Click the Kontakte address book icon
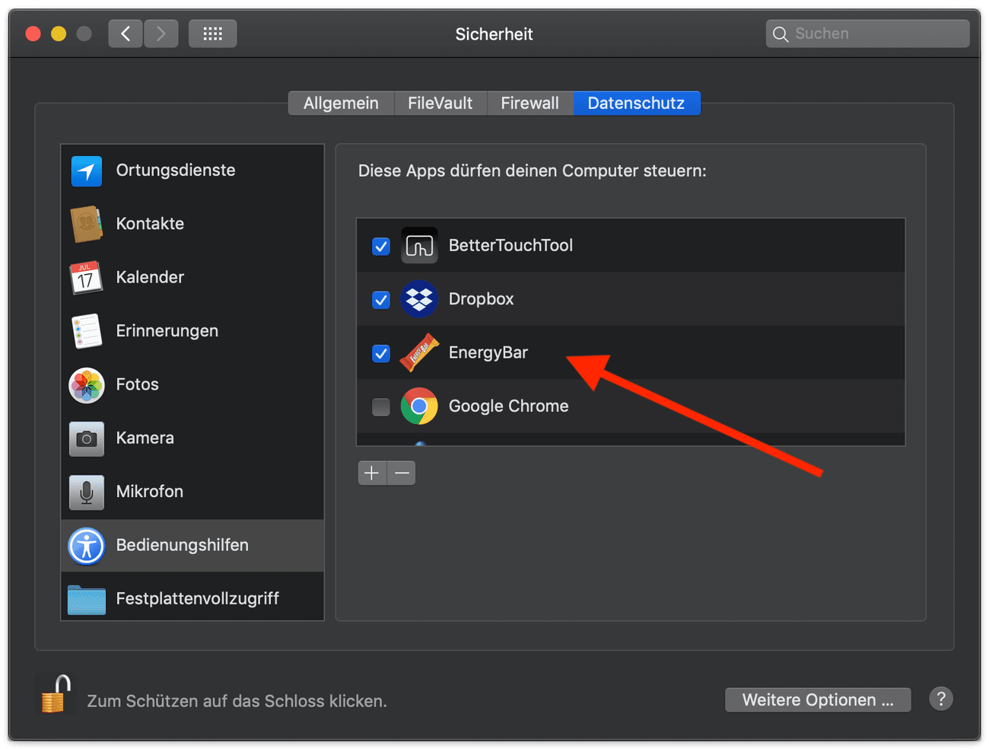This screenshot has width=989, height=749. click(87, 224)
